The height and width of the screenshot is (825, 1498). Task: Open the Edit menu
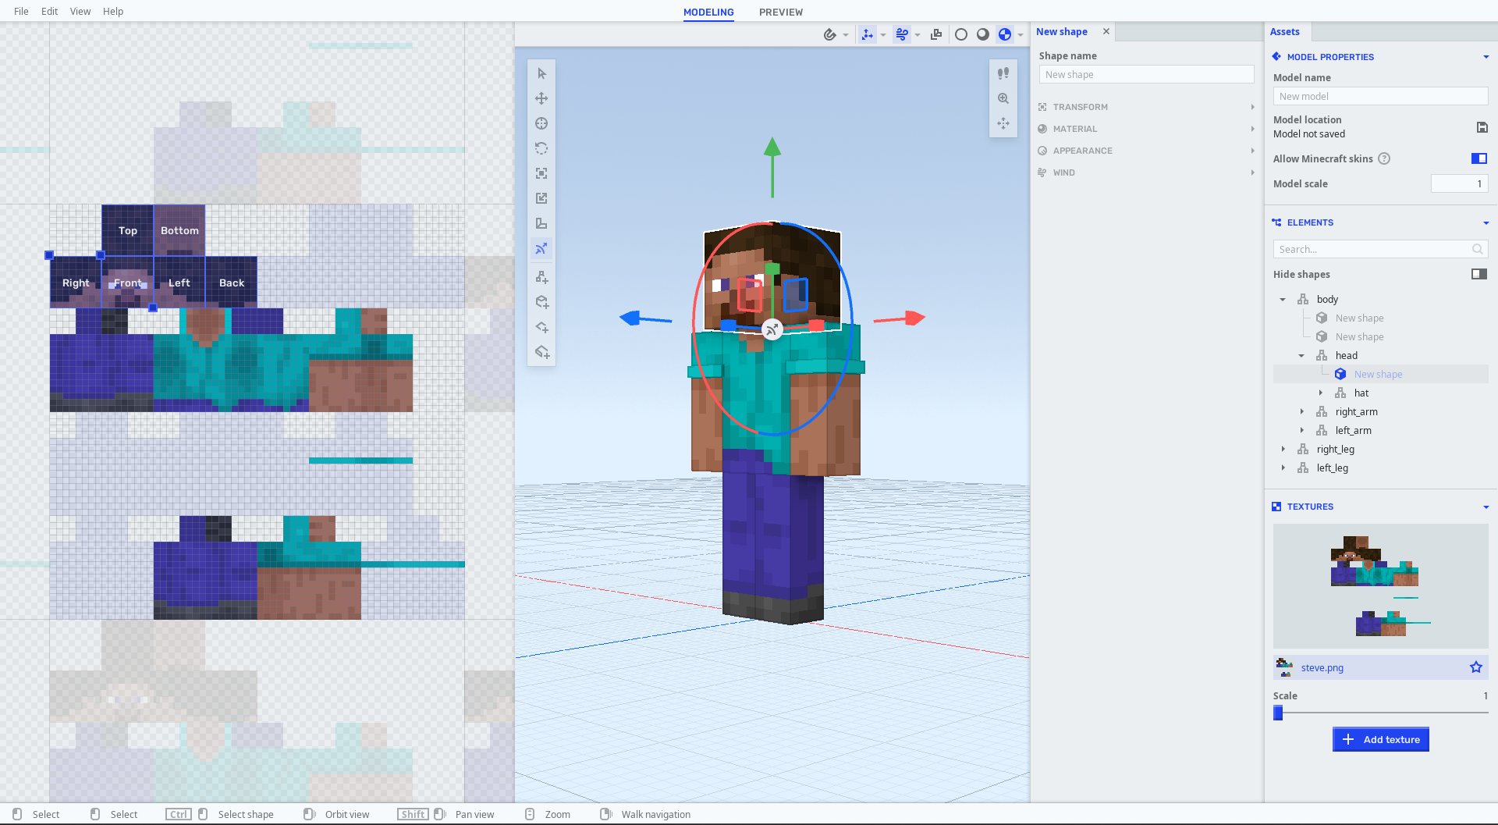[x=49, y=11]
